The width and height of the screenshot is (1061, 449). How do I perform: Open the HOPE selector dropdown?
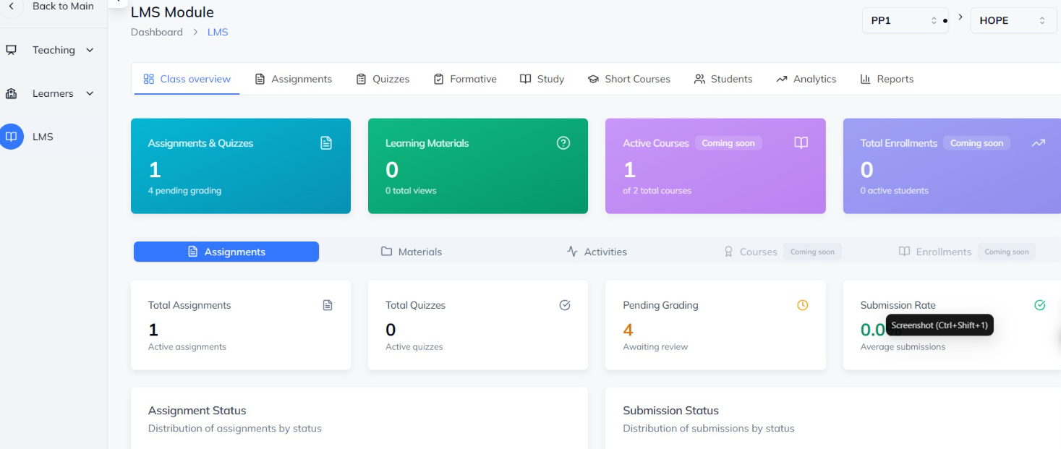pyautogui.click(x=1013, y=20)
